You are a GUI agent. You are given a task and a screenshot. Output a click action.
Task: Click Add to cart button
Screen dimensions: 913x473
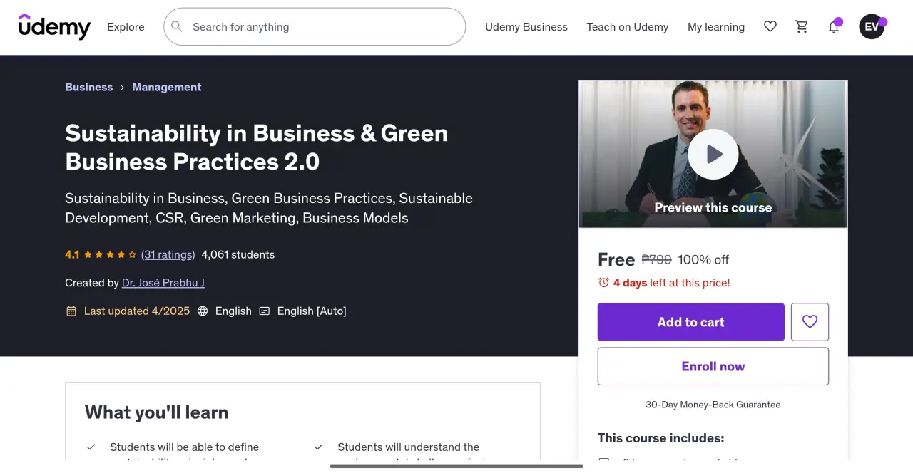tap(691, 322)
